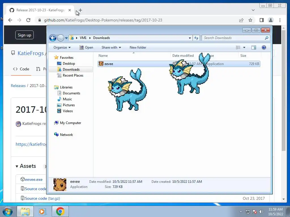The image size is (290, 217).
Task: Click the eevee file's small icon
Action: point(101,64)
